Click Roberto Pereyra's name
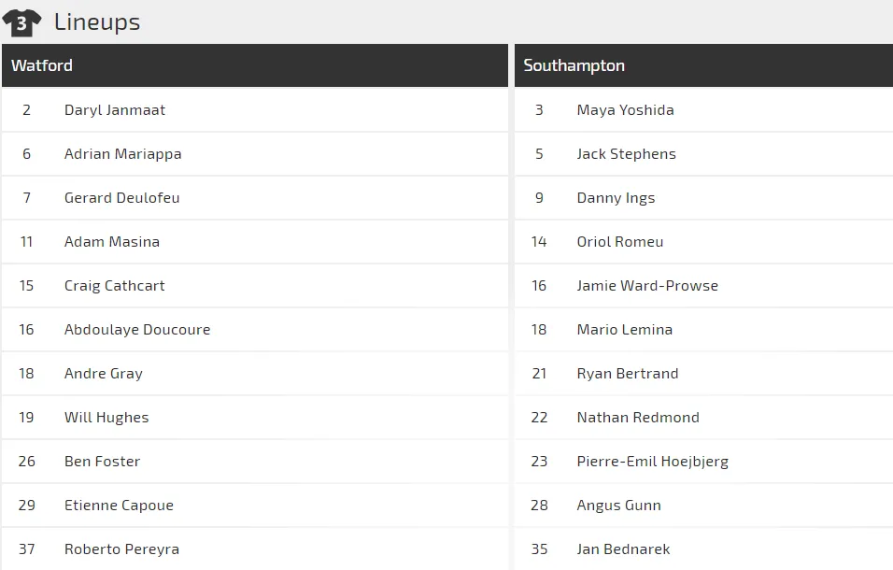The width and height of the screenshot is (893, 570). click(x=121, y=549)
